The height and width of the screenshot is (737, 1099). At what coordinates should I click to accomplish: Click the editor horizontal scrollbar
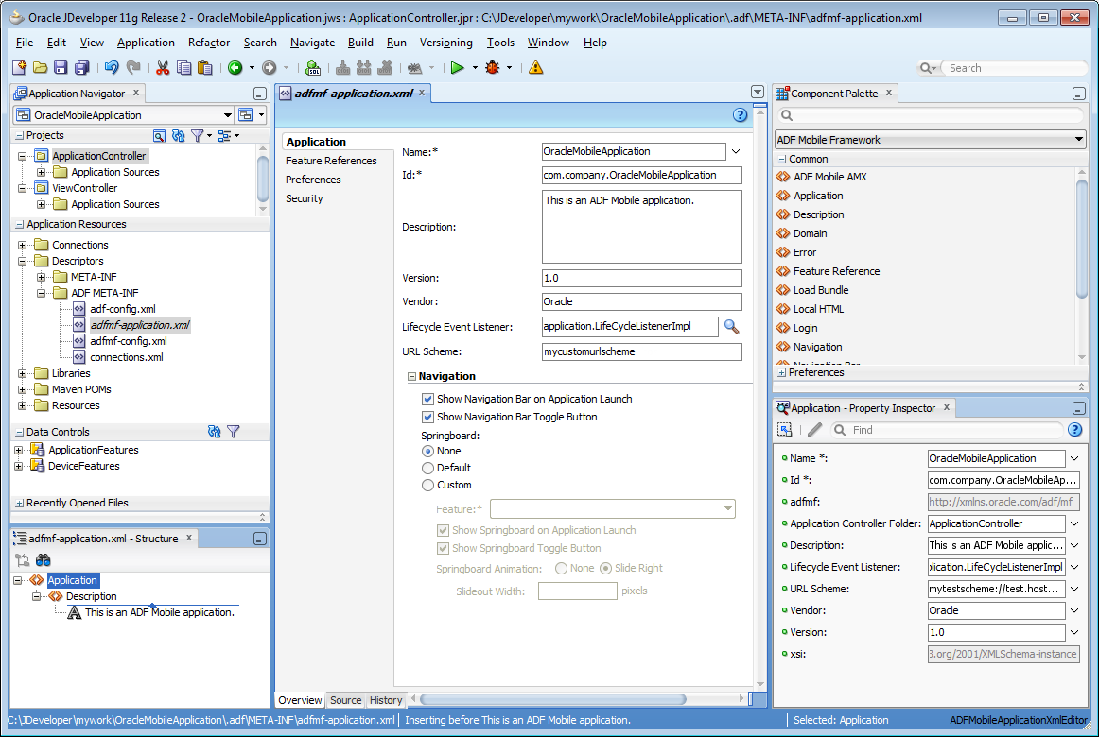click(553, 699)
